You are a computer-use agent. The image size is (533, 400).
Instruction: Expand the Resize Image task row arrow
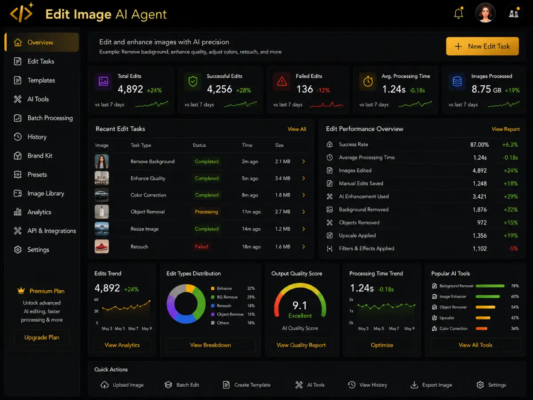tap(304, 229)
